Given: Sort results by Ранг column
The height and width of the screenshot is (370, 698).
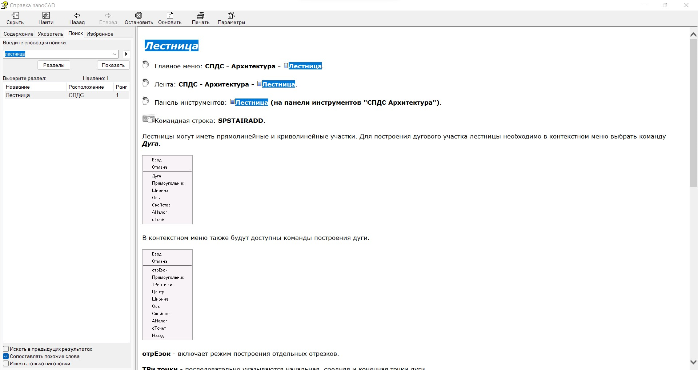Looking at the screenshot, I should point(122,87).
